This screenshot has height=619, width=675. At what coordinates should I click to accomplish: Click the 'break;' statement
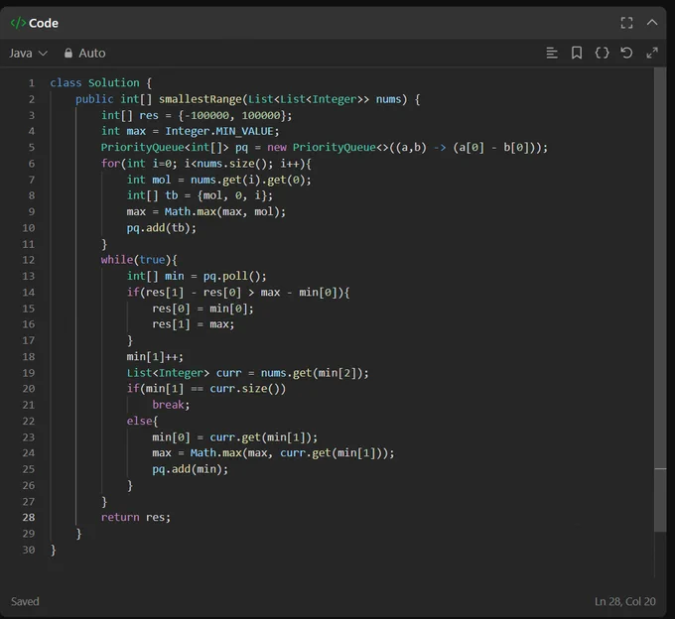click(171, 405)
